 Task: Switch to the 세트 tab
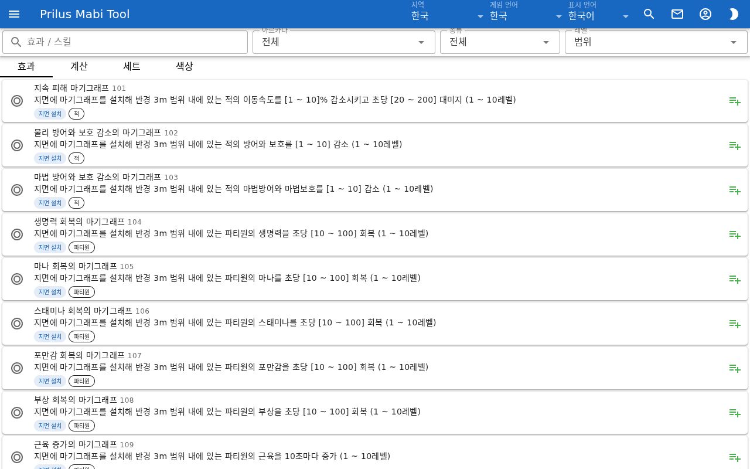coord(132,66)
